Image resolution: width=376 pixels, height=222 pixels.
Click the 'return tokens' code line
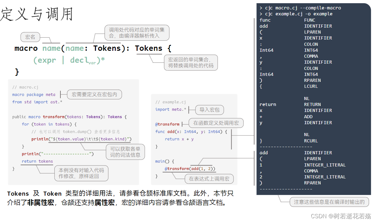37,161
